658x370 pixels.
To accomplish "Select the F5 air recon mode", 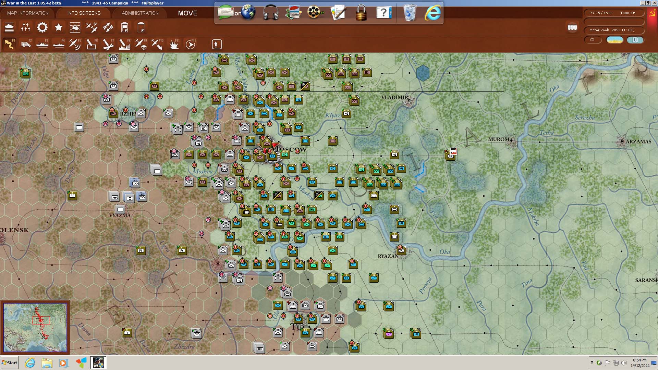I will point(75,45).
